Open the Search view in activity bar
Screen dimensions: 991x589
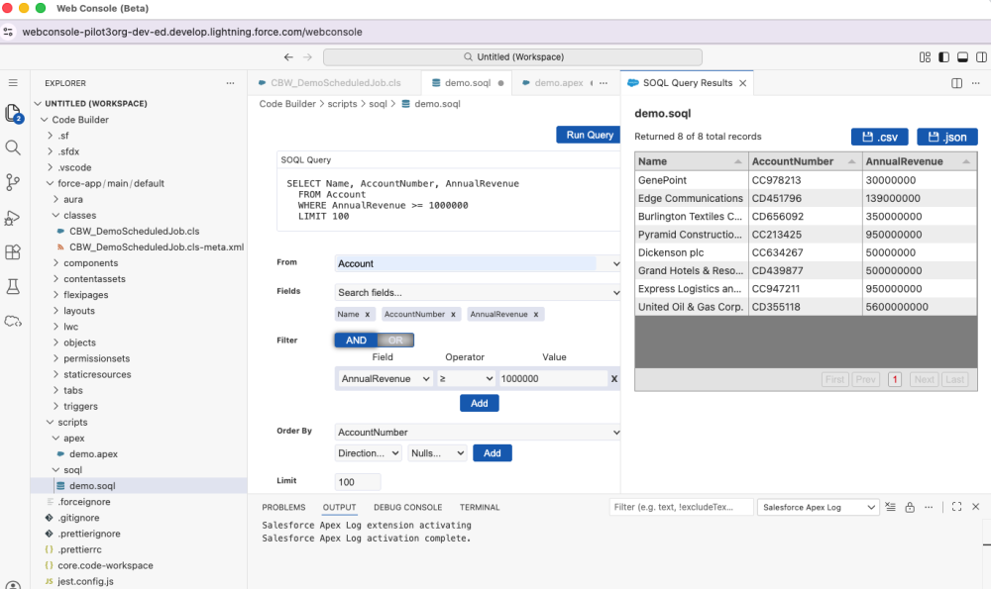coord(13,148)
